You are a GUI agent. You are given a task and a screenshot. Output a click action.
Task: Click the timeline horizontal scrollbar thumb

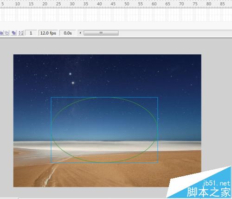pos(101,33)
